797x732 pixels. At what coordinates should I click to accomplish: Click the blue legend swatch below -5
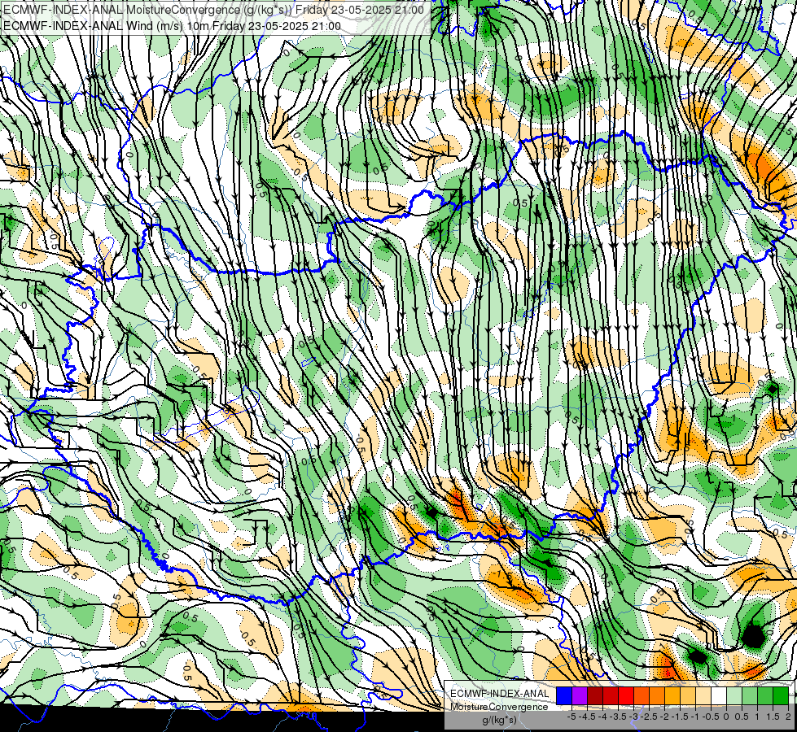pos(564,695)
